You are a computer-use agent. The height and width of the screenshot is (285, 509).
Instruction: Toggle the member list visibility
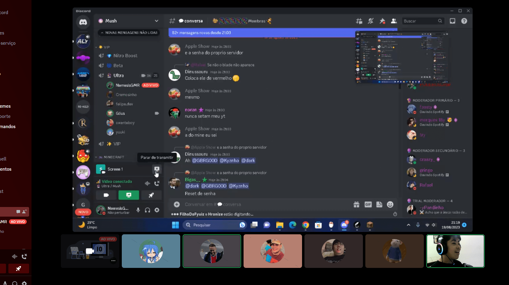pos(394,21)
